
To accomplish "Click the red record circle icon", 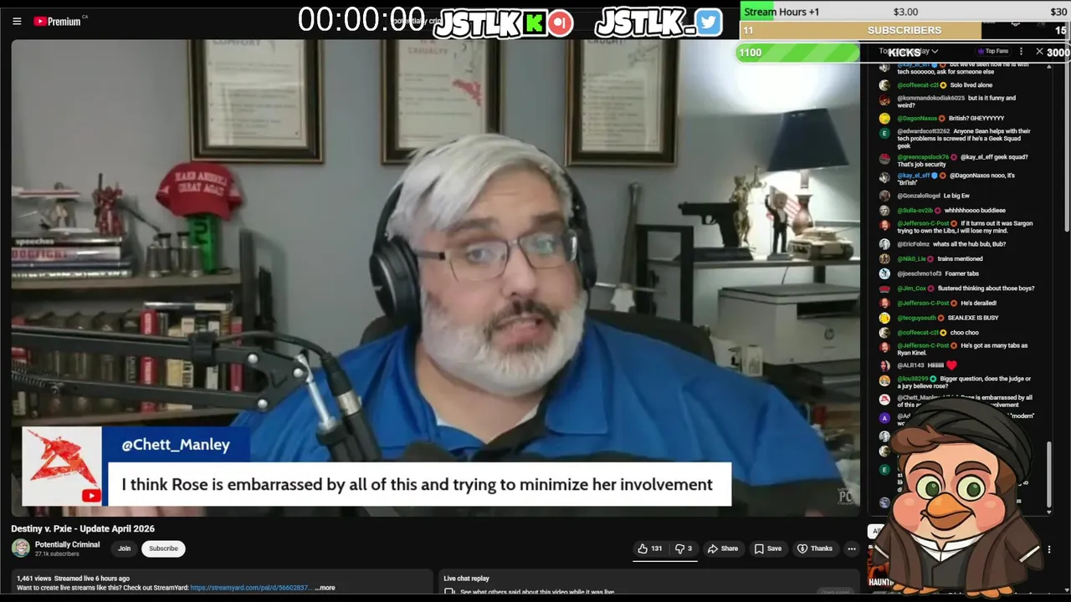I will point(561,23).
